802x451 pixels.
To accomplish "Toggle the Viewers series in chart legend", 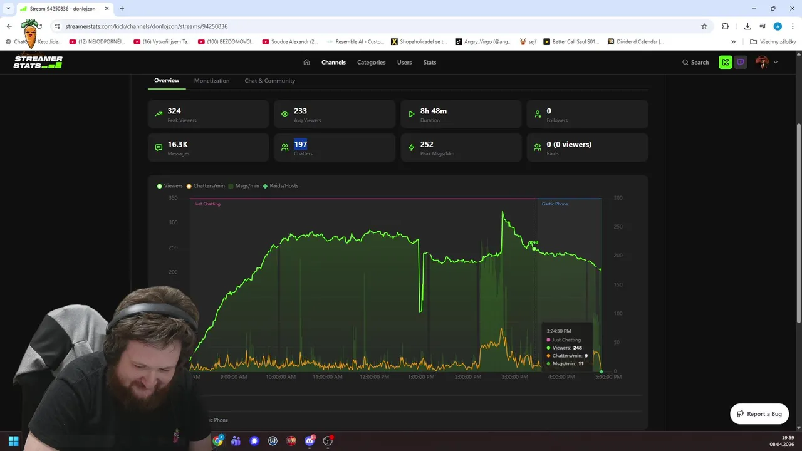I will tap(170, 186).
